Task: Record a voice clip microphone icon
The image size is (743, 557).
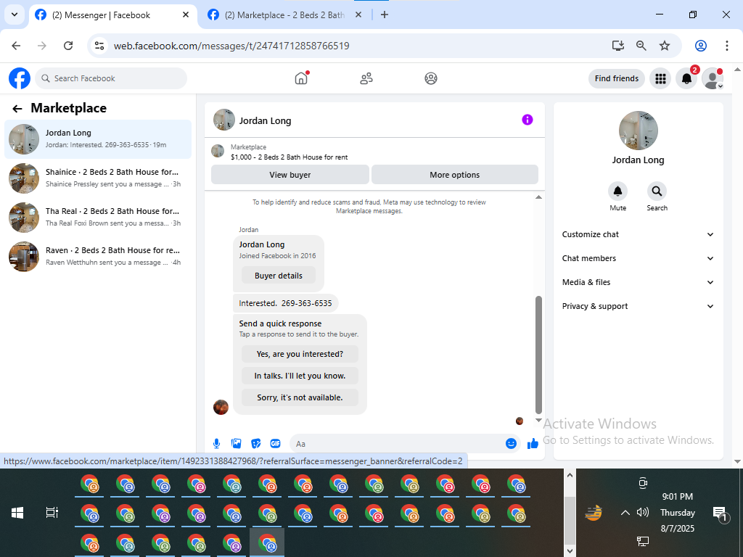Action: pos(216,443)
